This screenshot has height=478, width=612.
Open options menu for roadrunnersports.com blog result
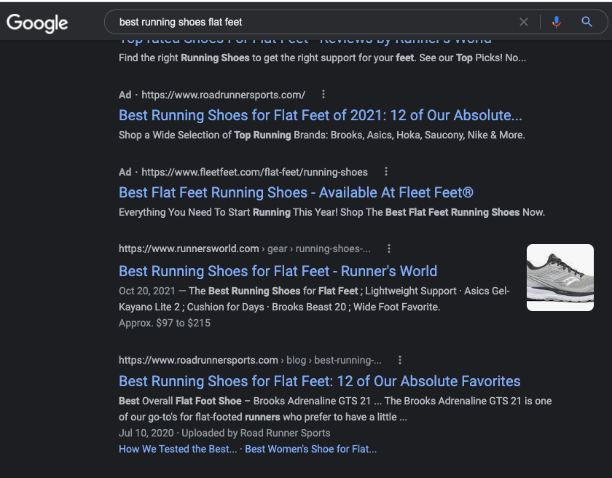point(400,360)
